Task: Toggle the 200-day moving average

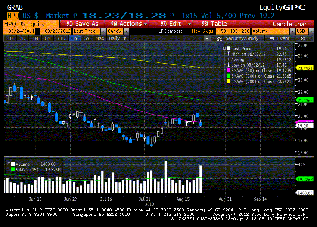Action: click(245, 31)
